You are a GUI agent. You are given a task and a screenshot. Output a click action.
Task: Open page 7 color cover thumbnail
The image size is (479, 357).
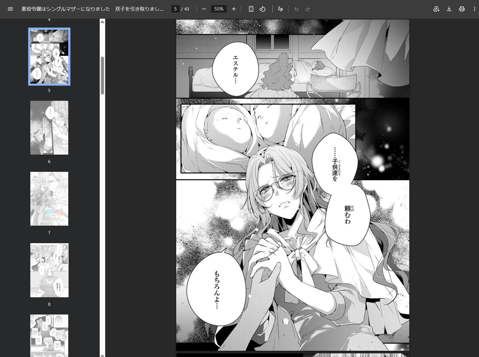[x=49, y=199]
